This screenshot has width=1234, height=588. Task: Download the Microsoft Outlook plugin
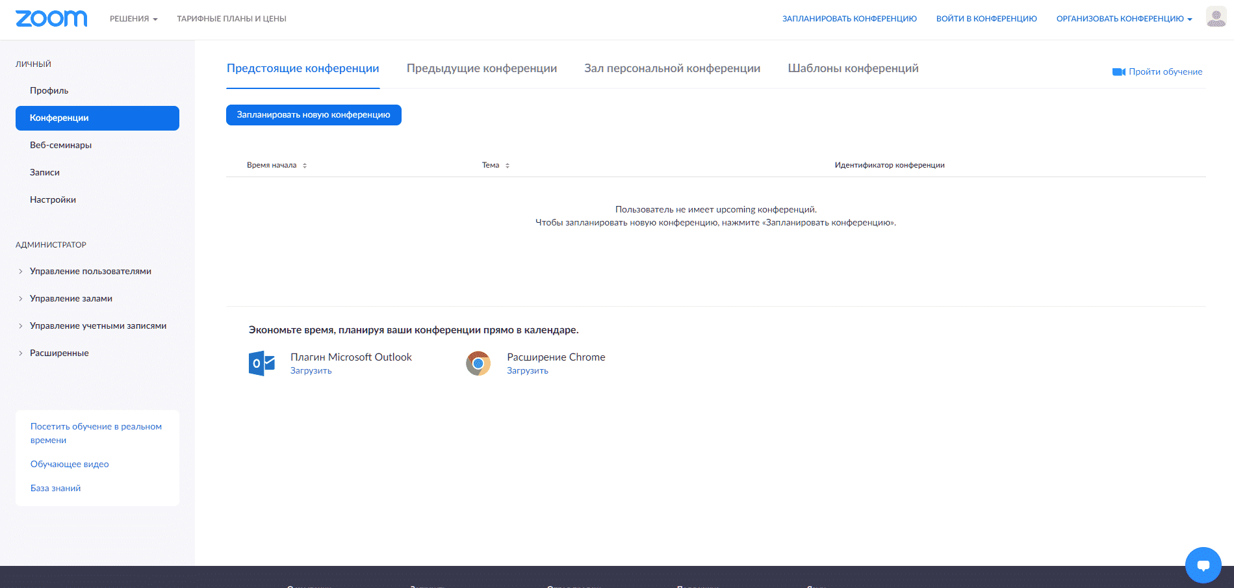point(311,371)
